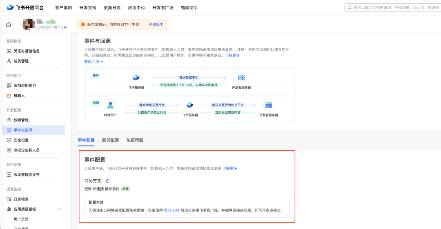Open 了解更多 link in 事件与回调 intro

(232, 55)
